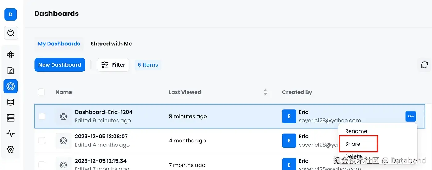432x170 pixels.
Task: Choose Rename from the context menu
Action: (356, 131)
